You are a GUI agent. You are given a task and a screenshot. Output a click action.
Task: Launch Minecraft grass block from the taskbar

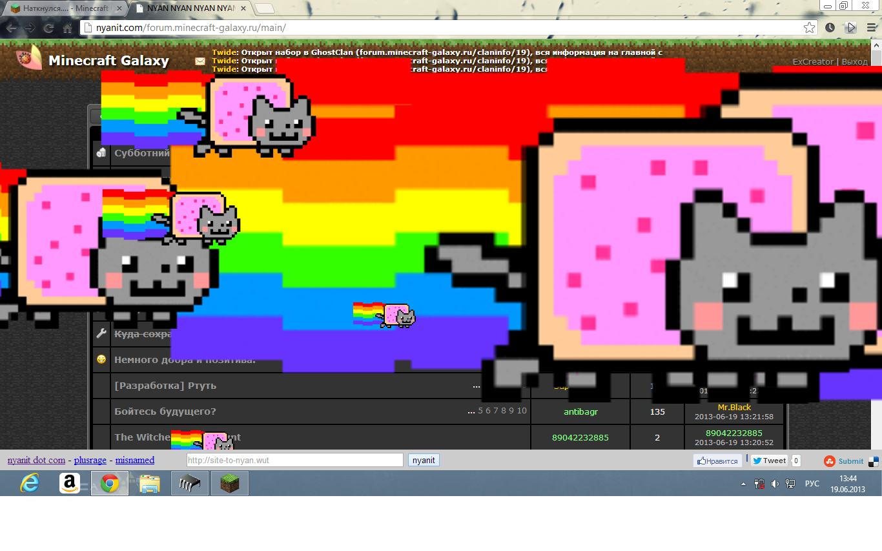230,483
